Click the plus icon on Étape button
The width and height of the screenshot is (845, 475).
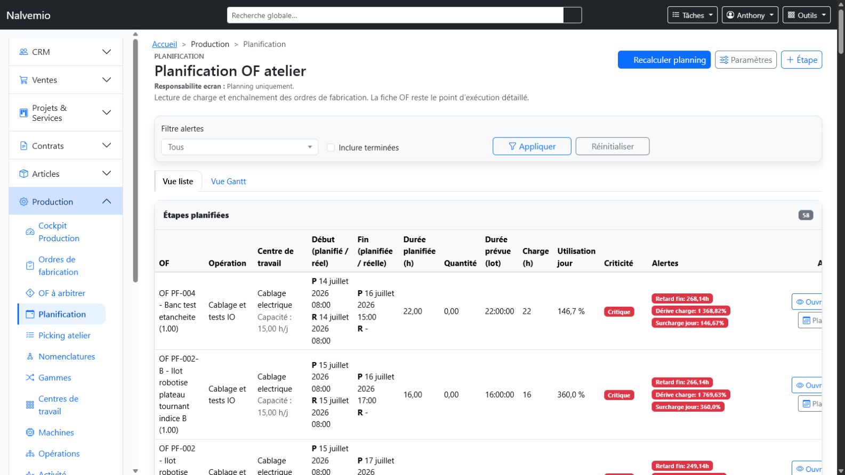(790, 60)
